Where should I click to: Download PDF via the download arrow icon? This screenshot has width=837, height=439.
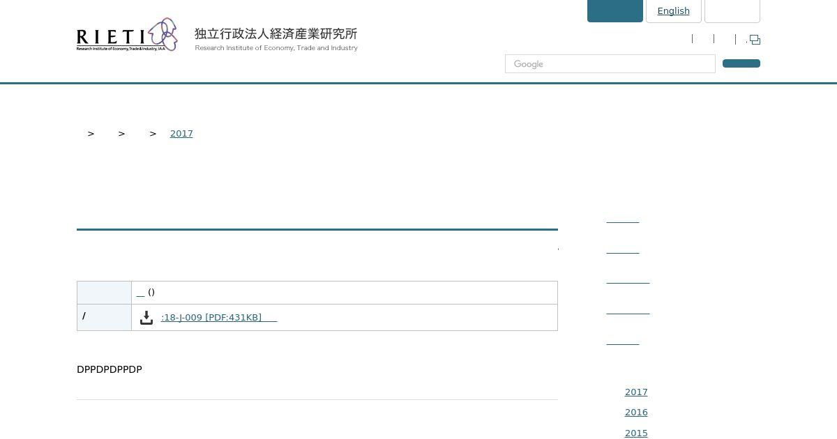tap(146, 318)
